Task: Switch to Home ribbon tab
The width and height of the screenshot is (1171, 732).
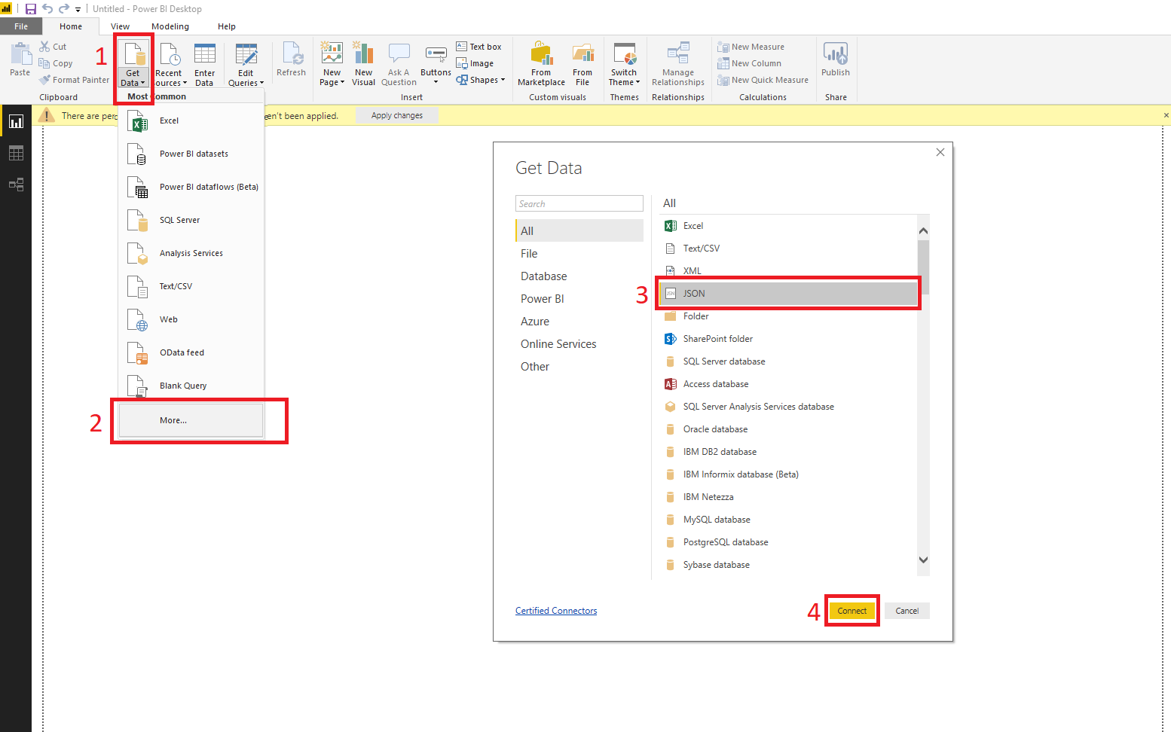Action: pyautogui.click(x=71, y=26)
